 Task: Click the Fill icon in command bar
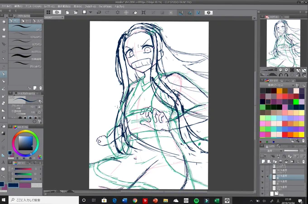(135, 12)
